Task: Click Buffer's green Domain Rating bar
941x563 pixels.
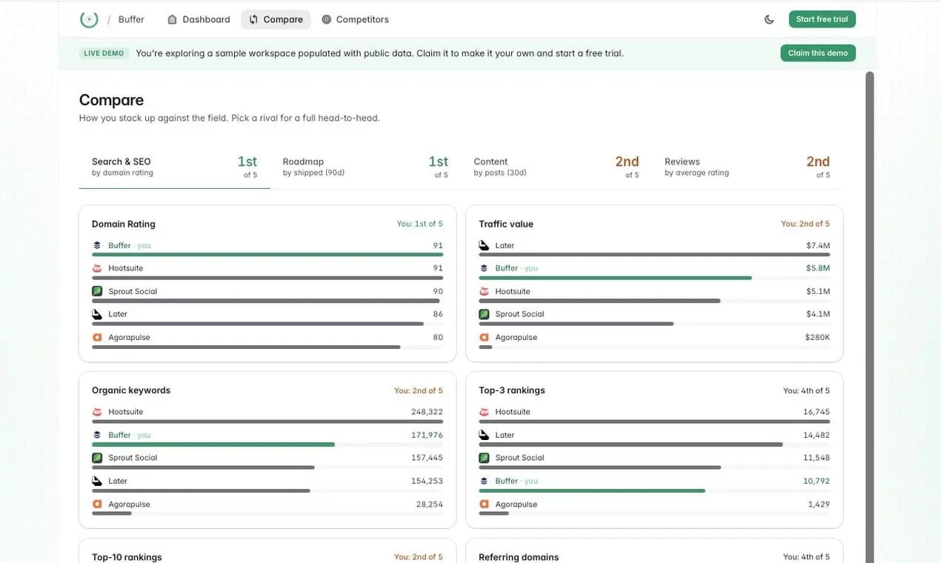Action: click(267, 255)
